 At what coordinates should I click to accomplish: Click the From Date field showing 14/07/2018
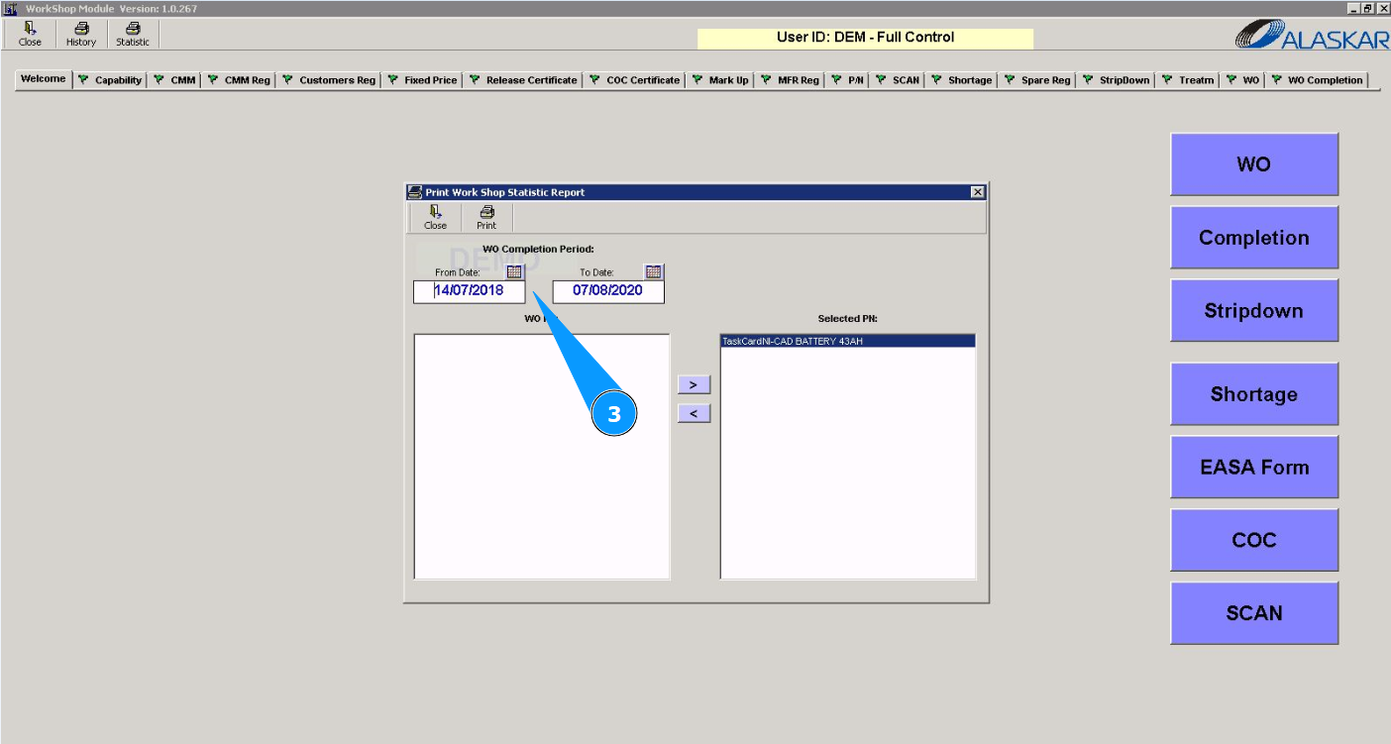click(470, 291)
